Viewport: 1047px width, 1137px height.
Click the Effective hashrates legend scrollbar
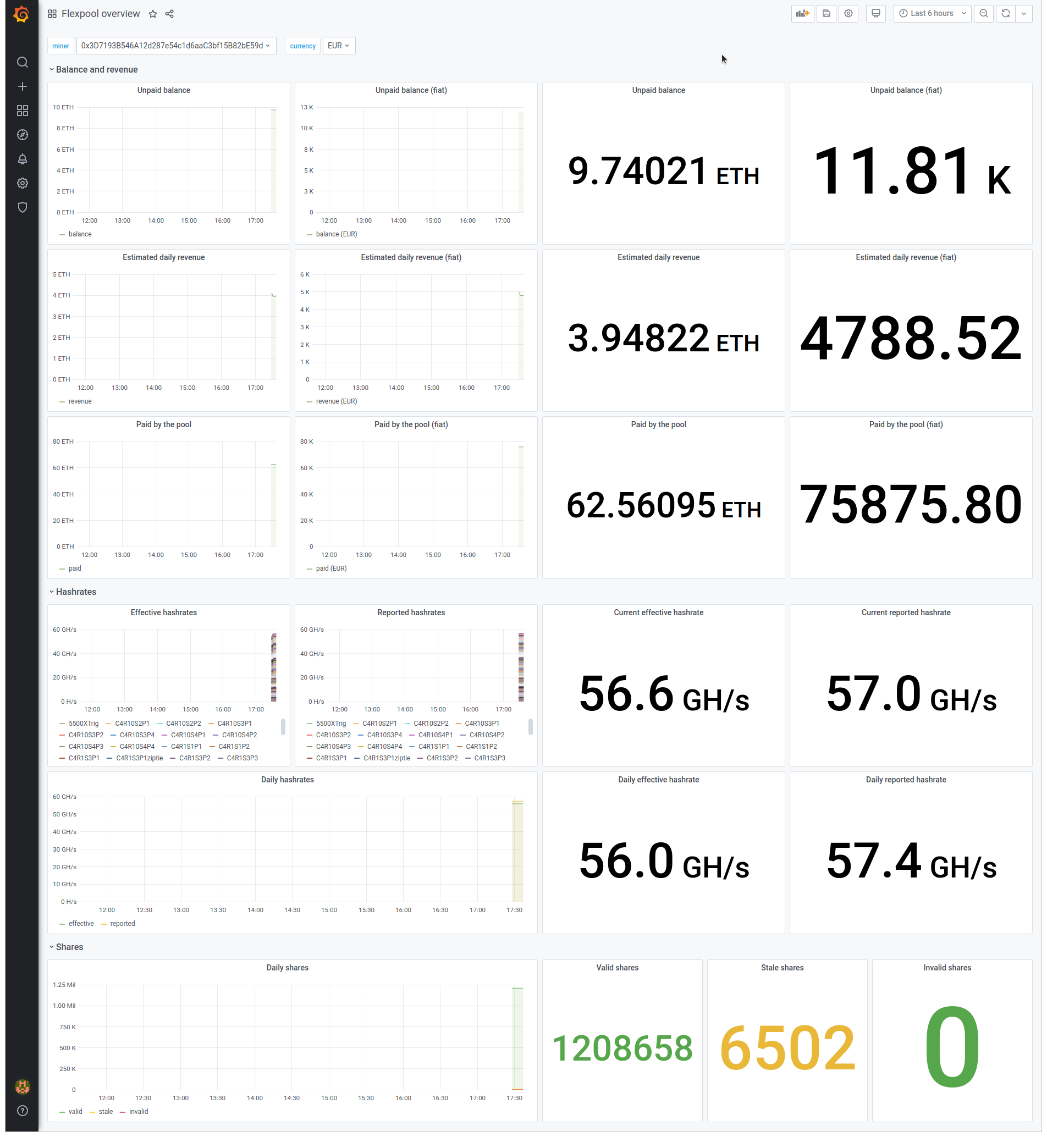pyautogui.click(x=283, y=727)
